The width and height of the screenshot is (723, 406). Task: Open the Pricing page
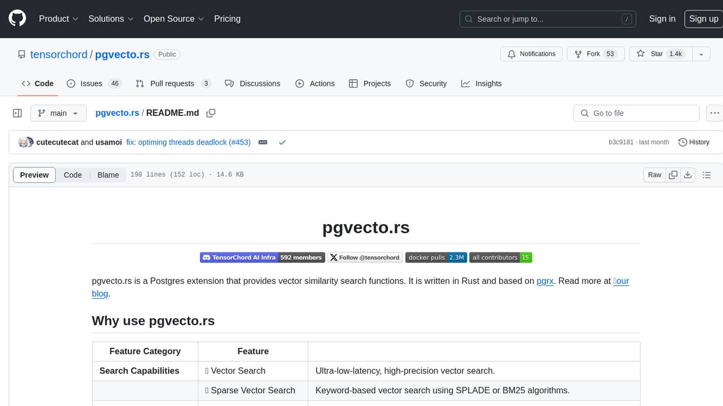coord(227,19)
